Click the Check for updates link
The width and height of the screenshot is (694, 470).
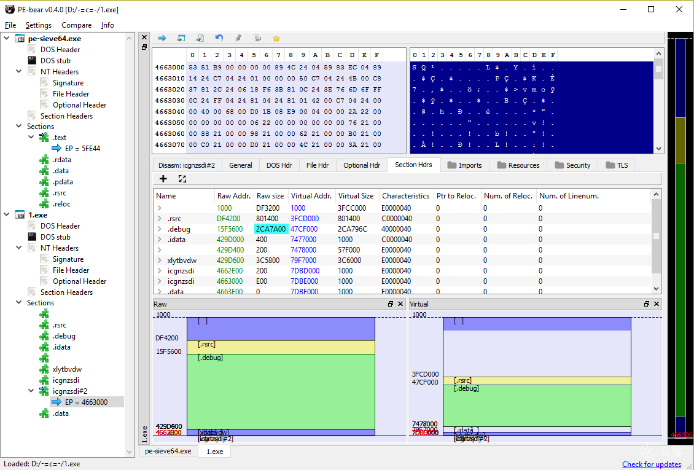[652, 464]
